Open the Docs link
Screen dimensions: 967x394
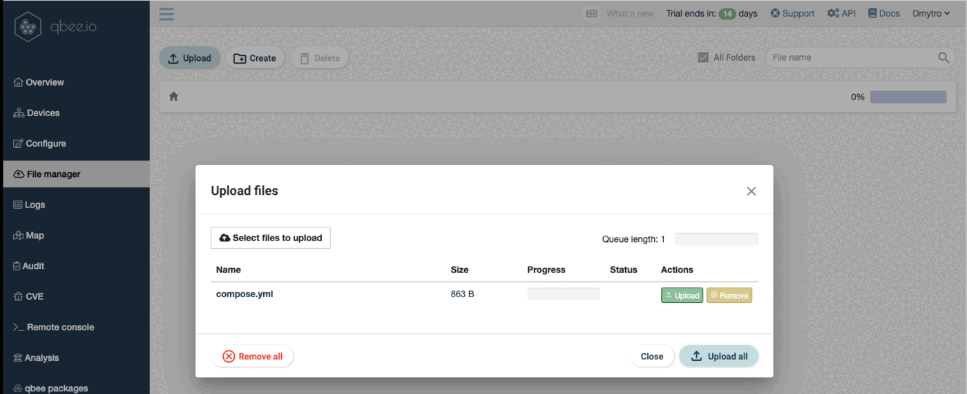coord(883,13)
